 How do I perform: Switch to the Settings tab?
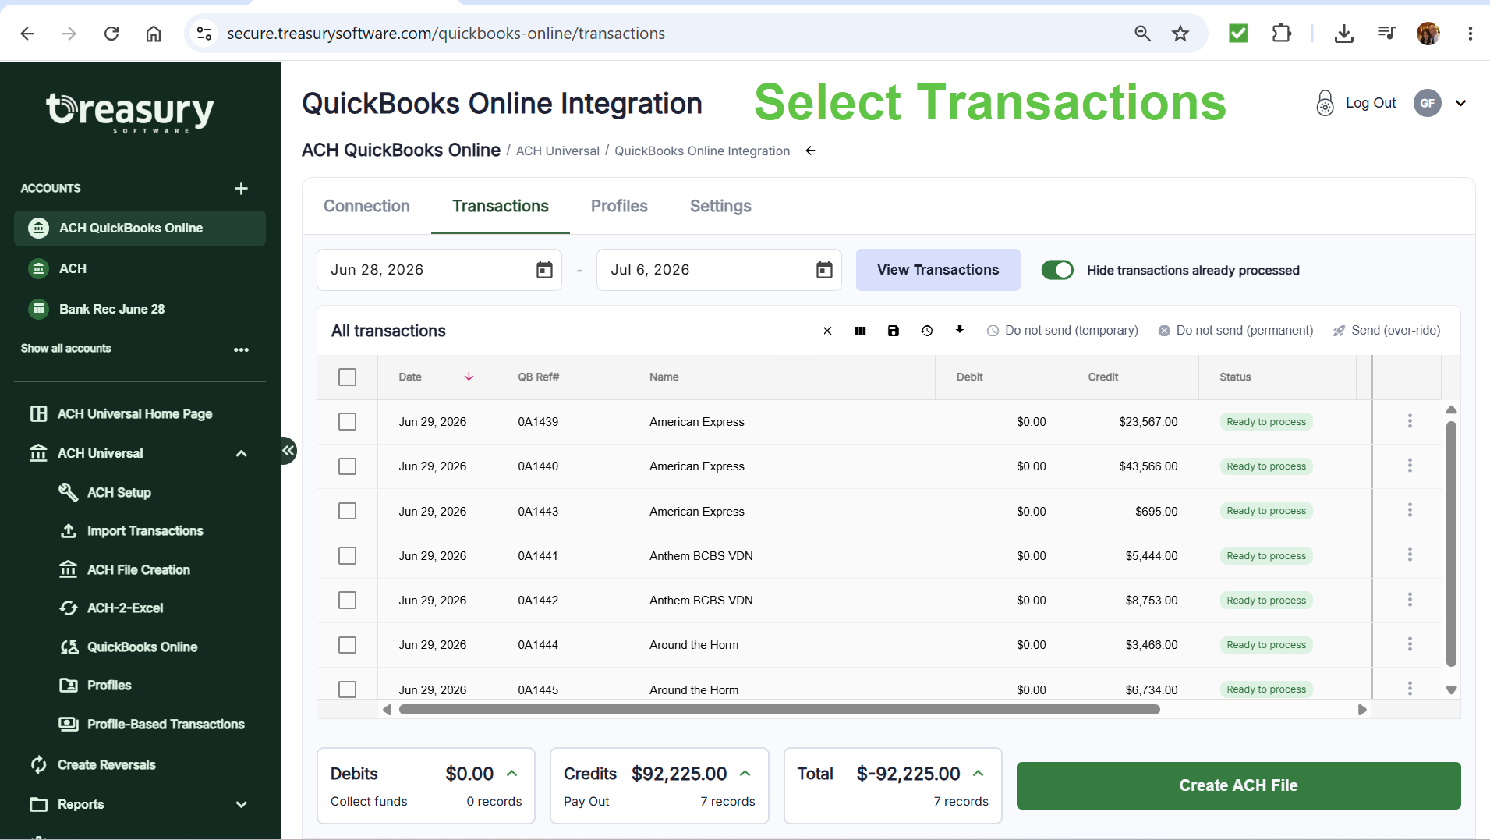pyautogui.click(x=720, y=206)
